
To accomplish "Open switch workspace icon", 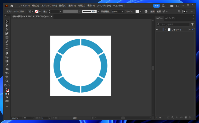I will [x=178, y=6].
